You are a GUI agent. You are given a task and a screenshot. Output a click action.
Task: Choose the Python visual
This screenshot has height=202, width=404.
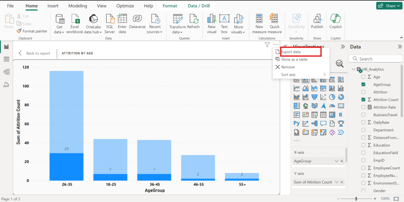coord(297,123)
